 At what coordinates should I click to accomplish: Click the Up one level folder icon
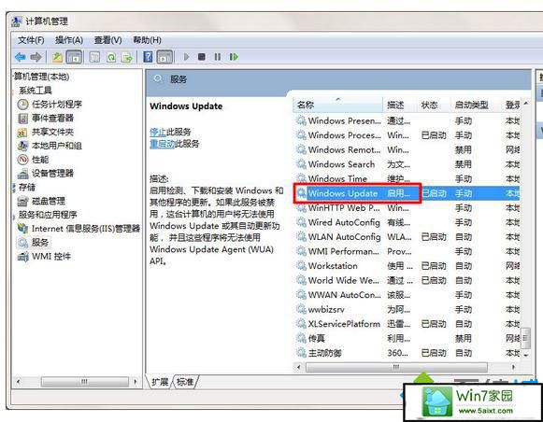click(57, 57)
